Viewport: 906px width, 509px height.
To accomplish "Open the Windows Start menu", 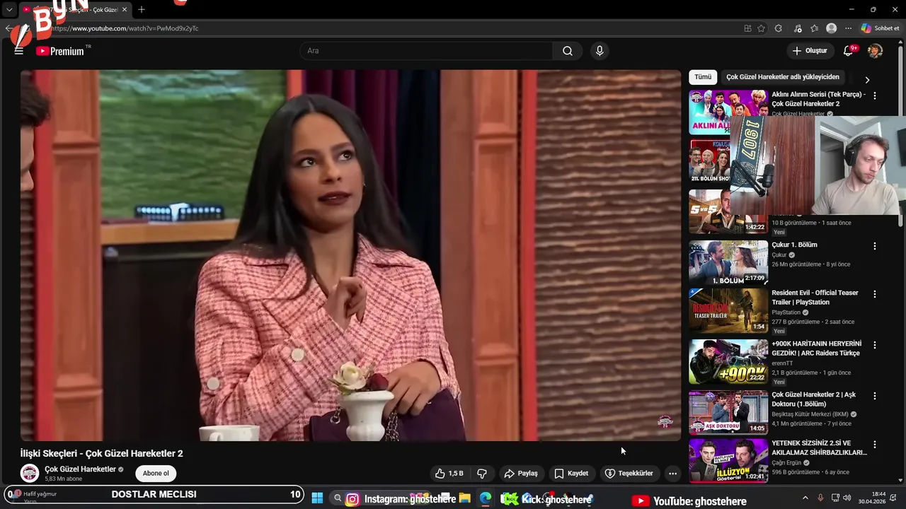I will (x=317, y=498).
